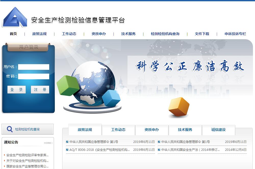The image size is (255, 169).
Task: Open 首页 in the navigation bar
Action: coord(13,34)
